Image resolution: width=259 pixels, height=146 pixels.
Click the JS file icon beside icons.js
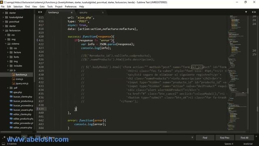click(13, 79)
